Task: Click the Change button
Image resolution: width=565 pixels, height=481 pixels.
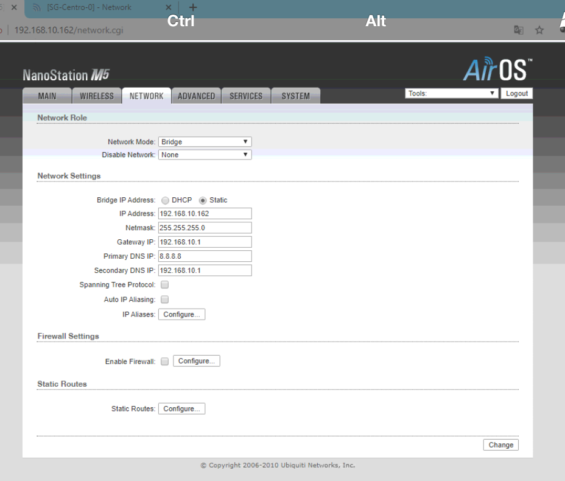Action: pyautogui.click(x=501, y=444)
